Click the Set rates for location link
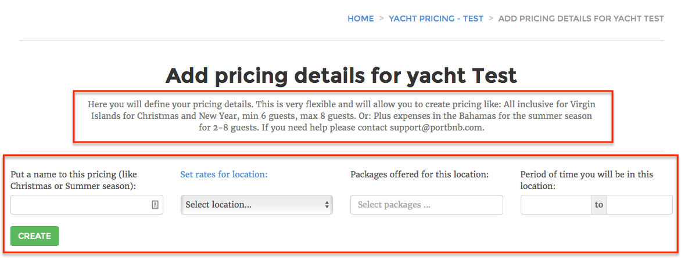Image resolution: width=681 pixels, height=258 pixels. (x=224, y=175)
